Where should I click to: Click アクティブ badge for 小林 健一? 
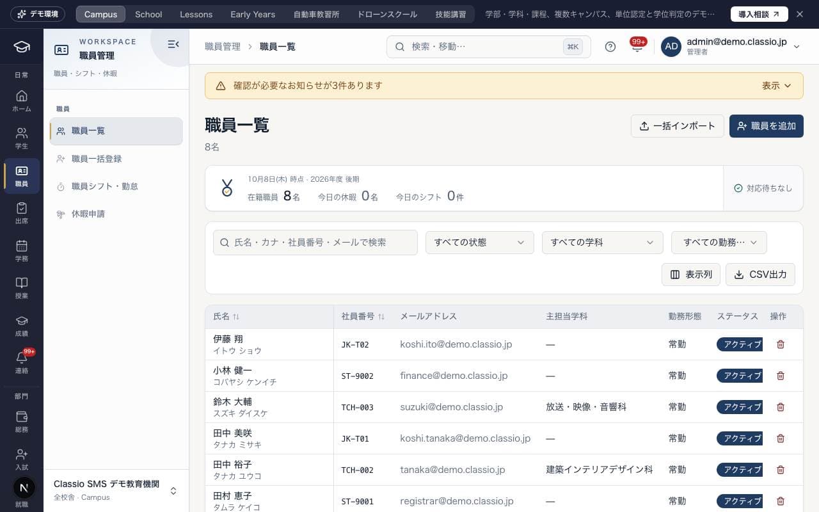tap(740, 376)
